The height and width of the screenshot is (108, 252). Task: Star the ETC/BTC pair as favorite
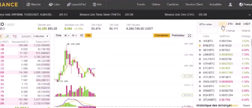click(x=200, y=68)
